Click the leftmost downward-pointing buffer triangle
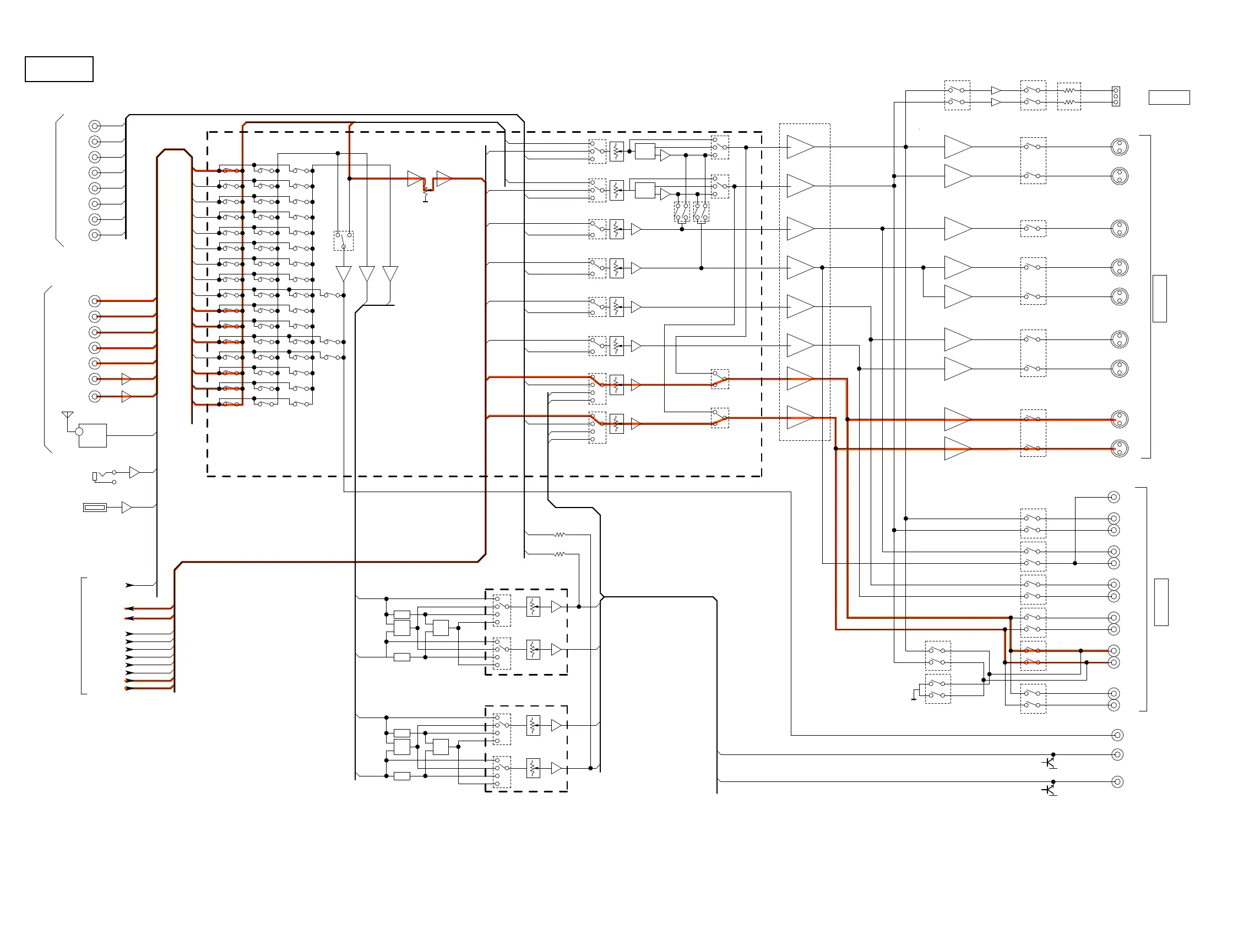Viewport: 1249px width, 928px height. click(x=343, y=273)
